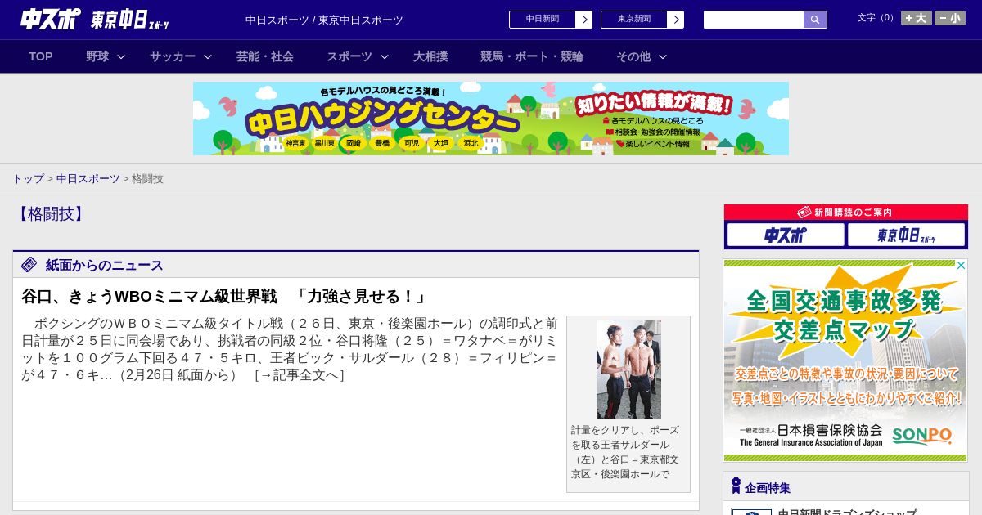Click the 紙面からのニュース section icon
The image size is (982, 515).
29,265
